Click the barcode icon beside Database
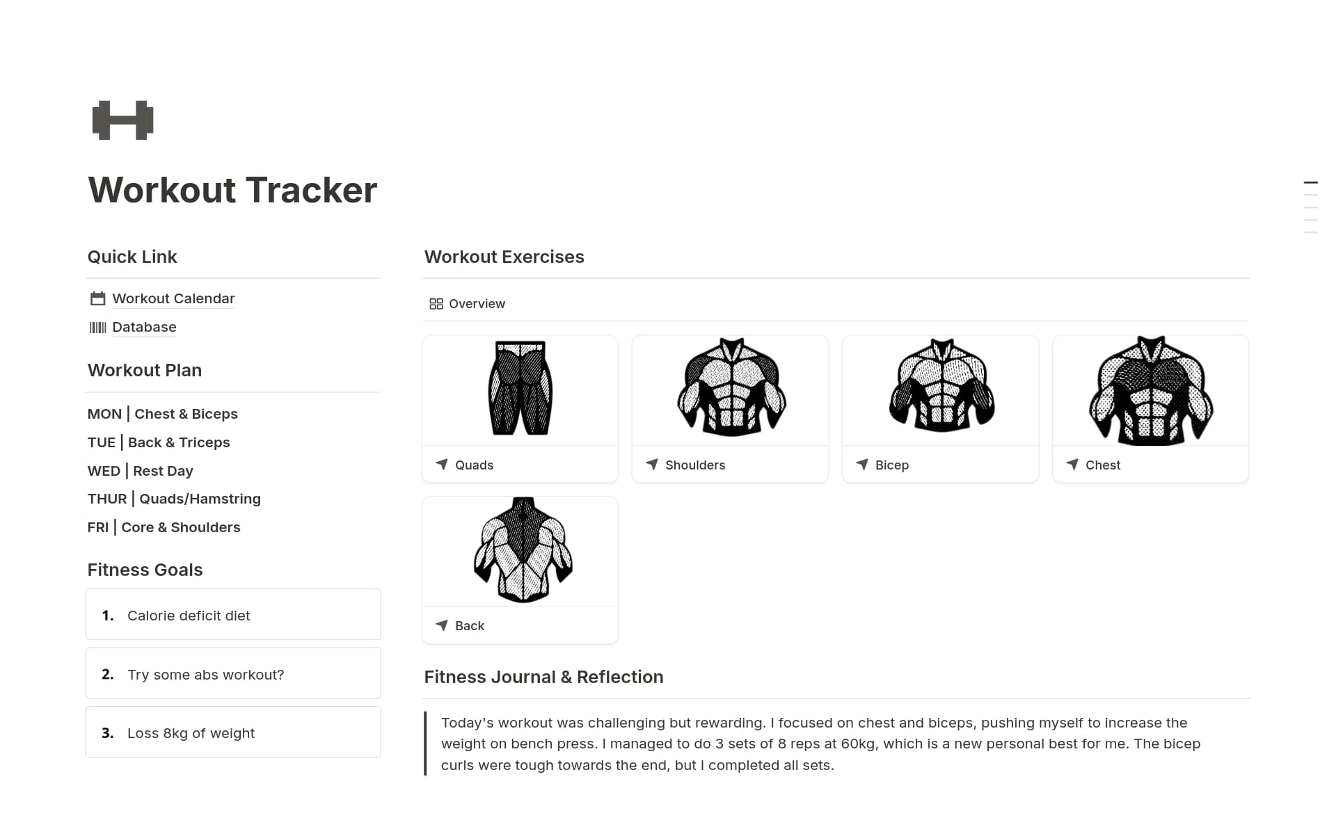 pyautogui.click(x=97, y=327)
